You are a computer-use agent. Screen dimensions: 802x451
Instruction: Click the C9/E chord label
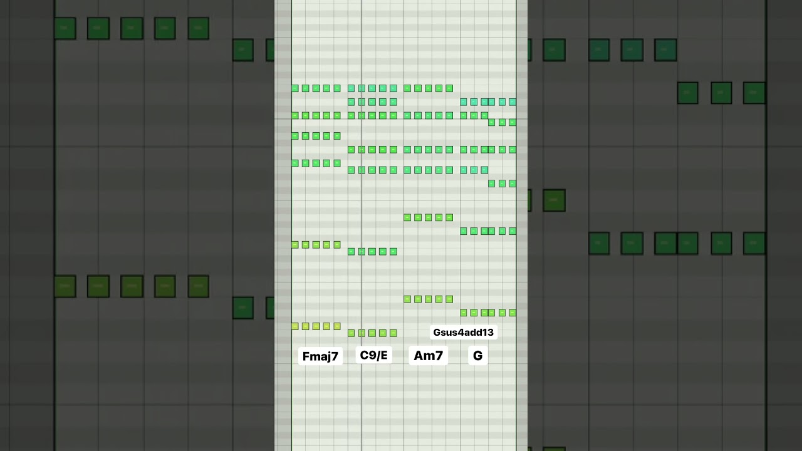point(374,355)
